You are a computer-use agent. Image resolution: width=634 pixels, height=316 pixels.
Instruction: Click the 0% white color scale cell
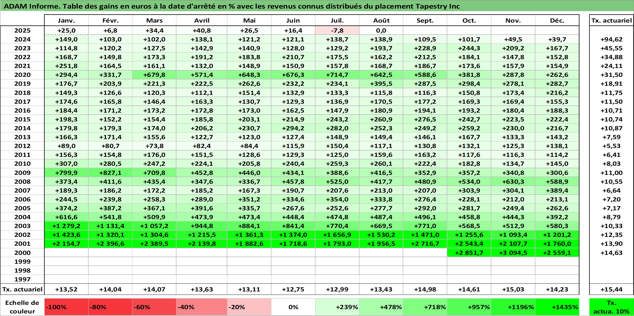tap(293, 307)
